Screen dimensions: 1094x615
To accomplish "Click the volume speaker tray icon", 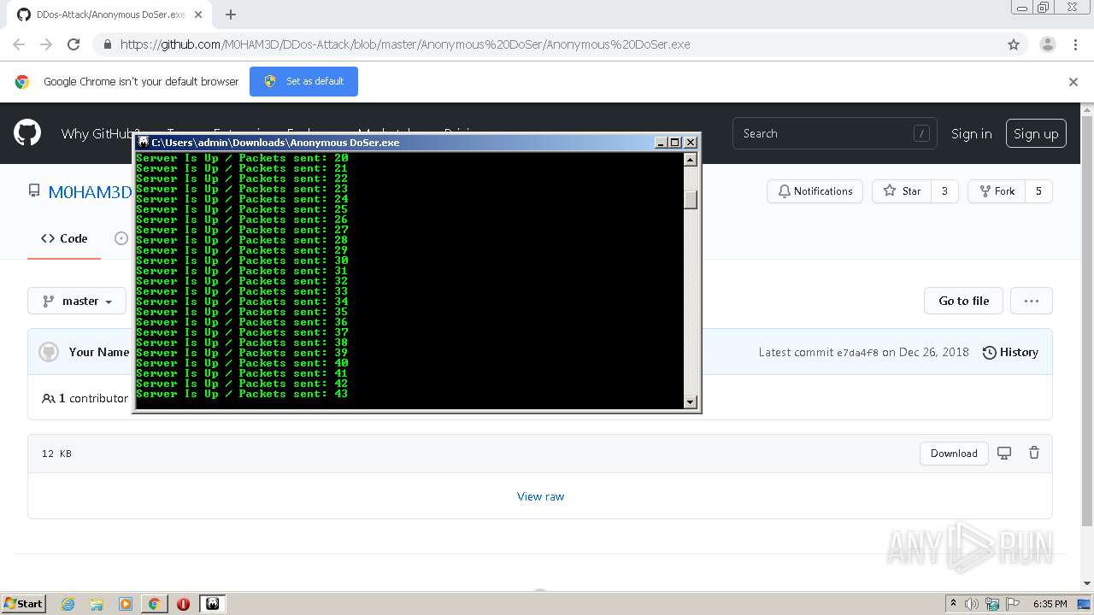I will (973, 604).
